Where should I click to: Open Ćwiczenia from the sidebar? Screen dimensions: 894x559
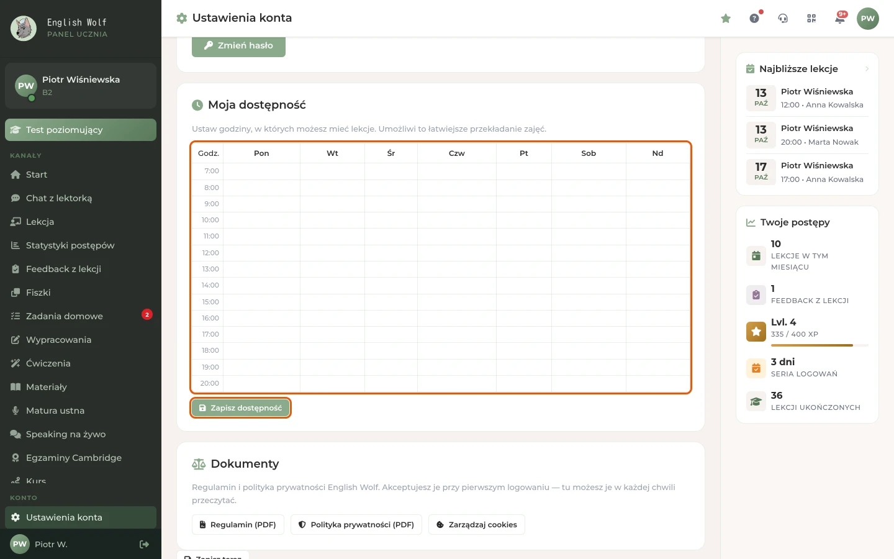pyautogui.click(x=81, y=364)
